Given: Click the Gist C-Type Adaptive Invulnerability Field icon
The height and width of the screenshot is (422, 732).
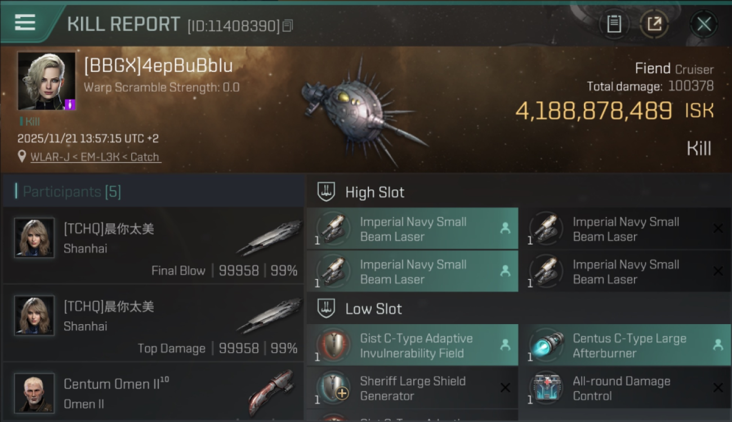Looking at the screenshot, I should [333, 345].
